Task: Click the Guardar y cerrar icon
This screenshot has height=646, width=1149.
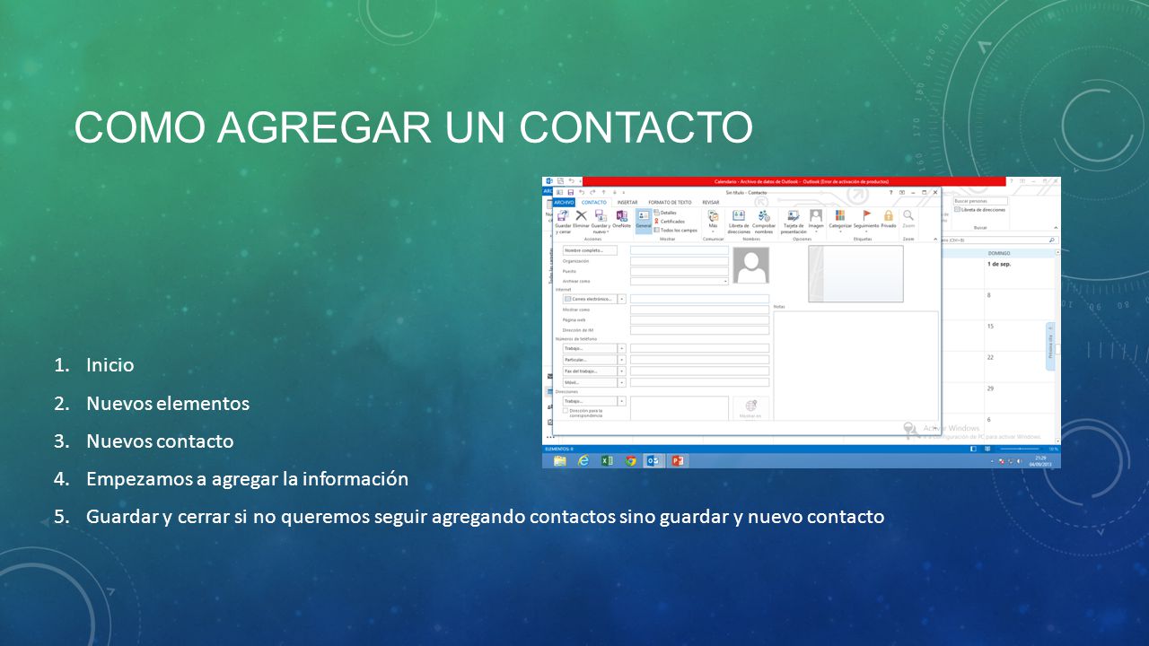Action: (x=563, y=215)
